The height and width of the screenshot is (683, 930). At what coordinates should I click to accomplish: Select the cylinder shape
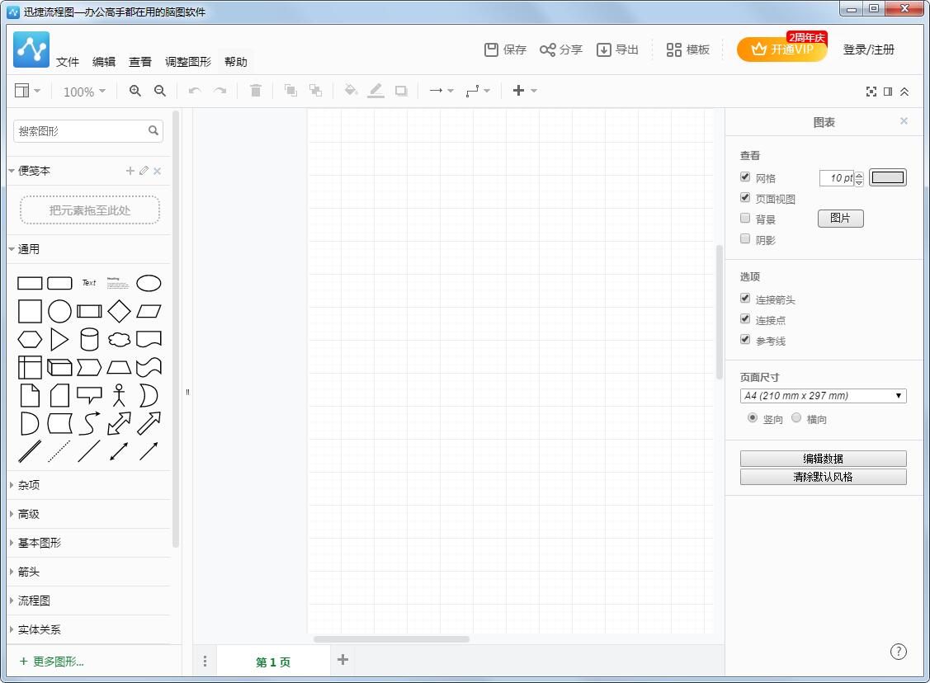89,339
